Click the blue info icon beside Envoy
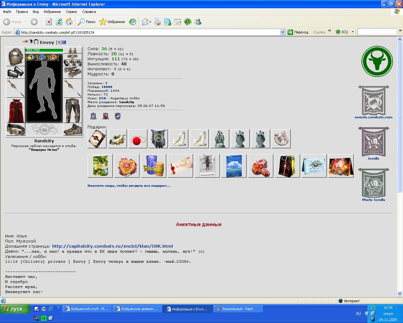403x323 pixels. click(64, 42)
